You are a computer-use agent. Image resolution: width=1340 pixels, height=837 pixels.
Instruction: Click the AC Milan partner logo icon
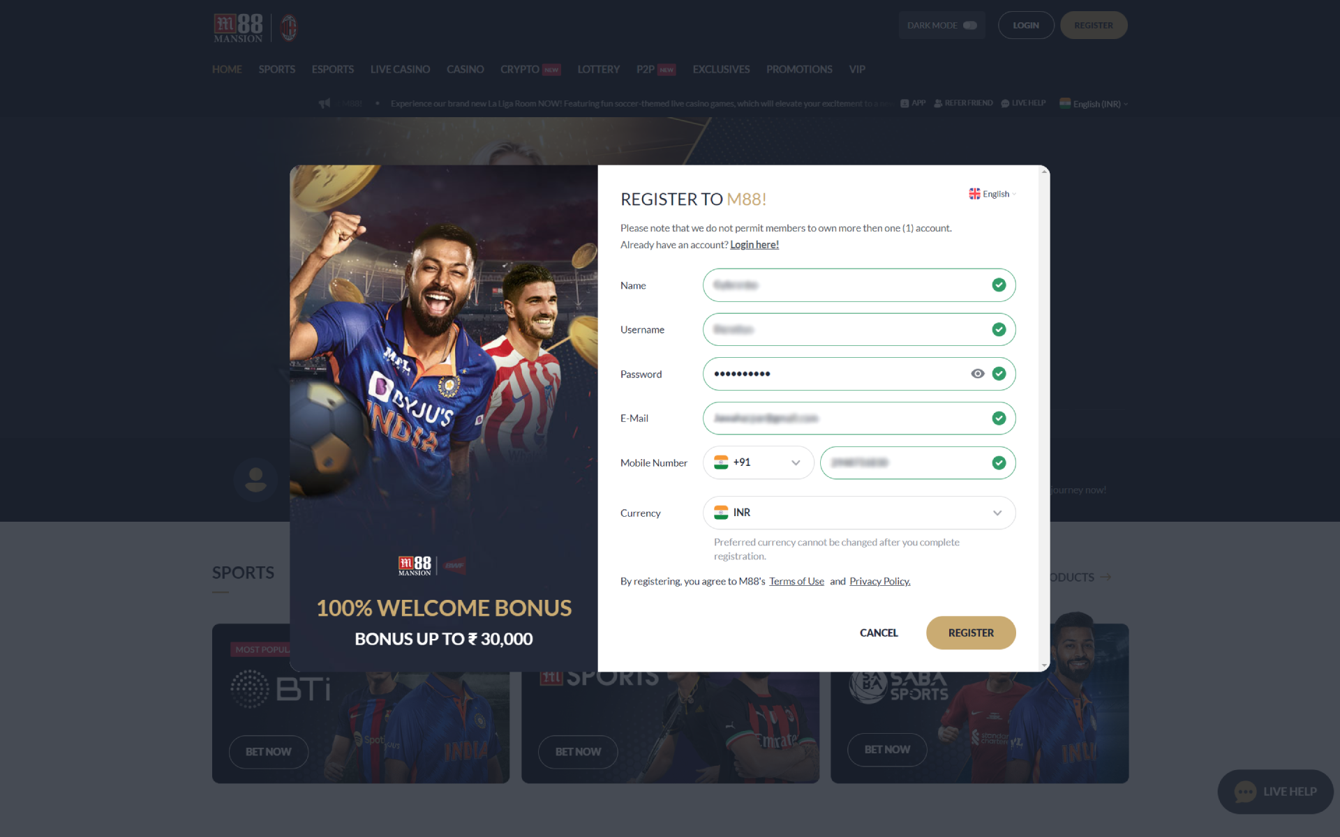tap(288, 26)
